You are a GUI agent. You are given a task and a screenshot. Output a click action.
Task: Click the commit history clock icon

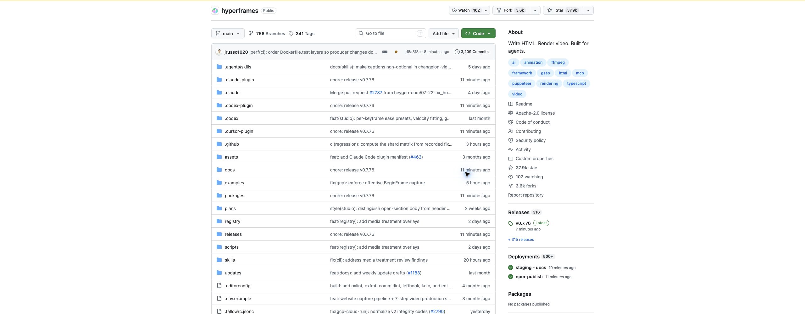457,52
